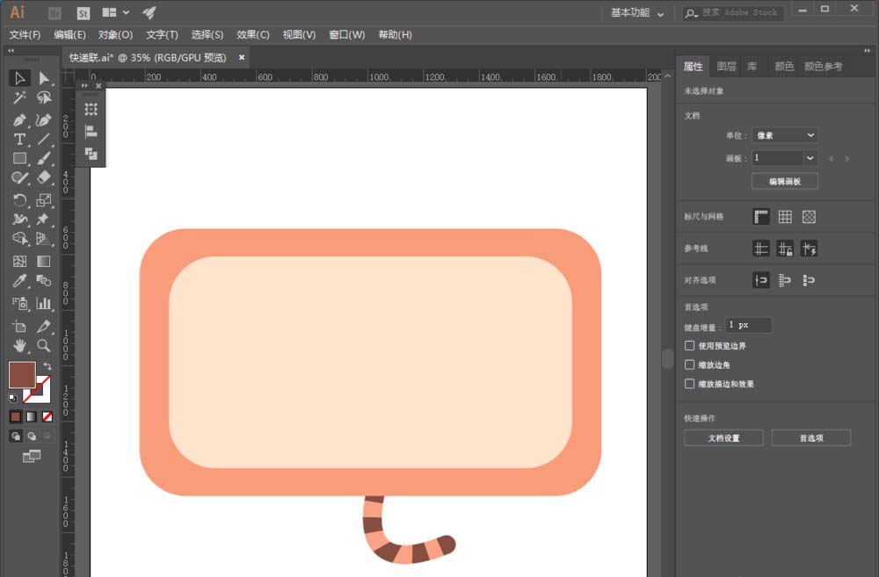This screenshot has height=577, width=879.
Task: Select the Selection tool arrow
Action: pos(19,78)
